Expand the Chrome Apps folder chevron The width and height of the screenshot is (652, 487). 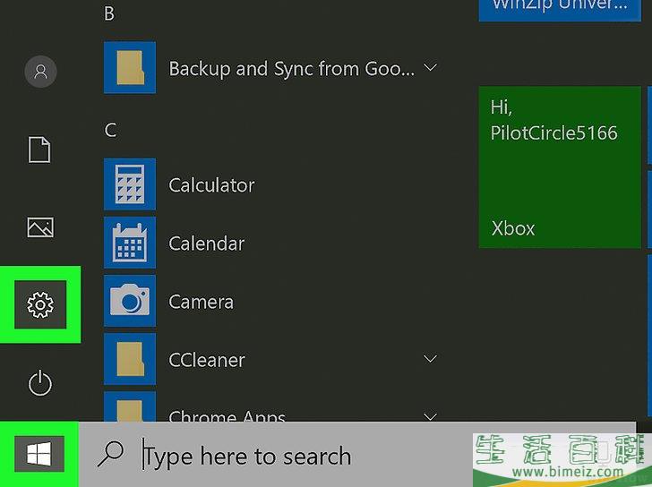pos(431,416)
